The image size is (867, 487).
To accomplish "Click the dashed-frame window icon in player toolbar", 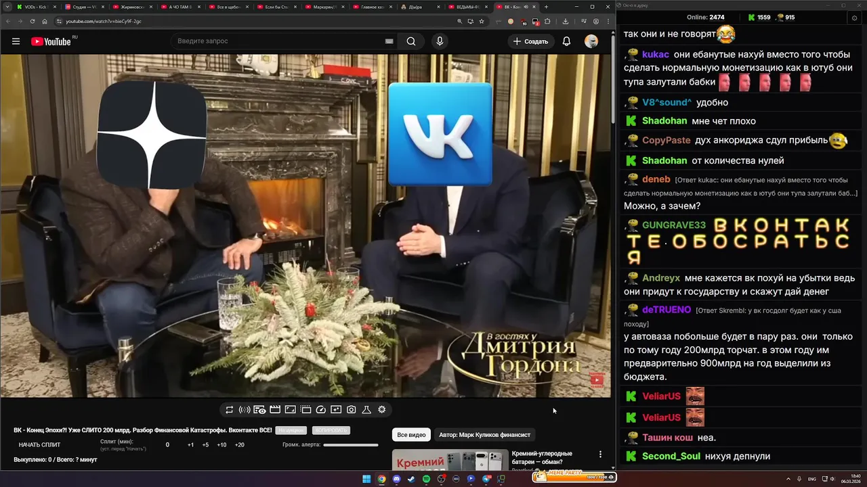I will tap(305, 410).
